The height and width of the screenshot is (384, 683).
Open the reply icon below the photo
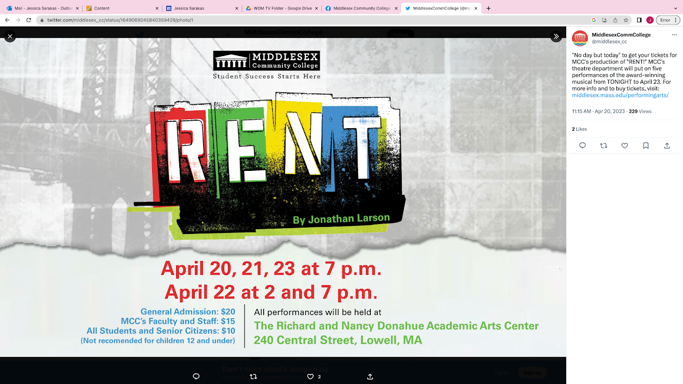tap(196, 377)
